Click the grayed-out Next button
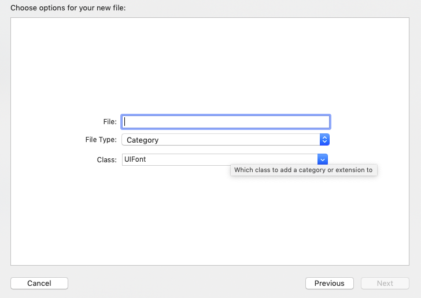The height and width of the screenshot is (298, 421). click(x=385, y=283)
